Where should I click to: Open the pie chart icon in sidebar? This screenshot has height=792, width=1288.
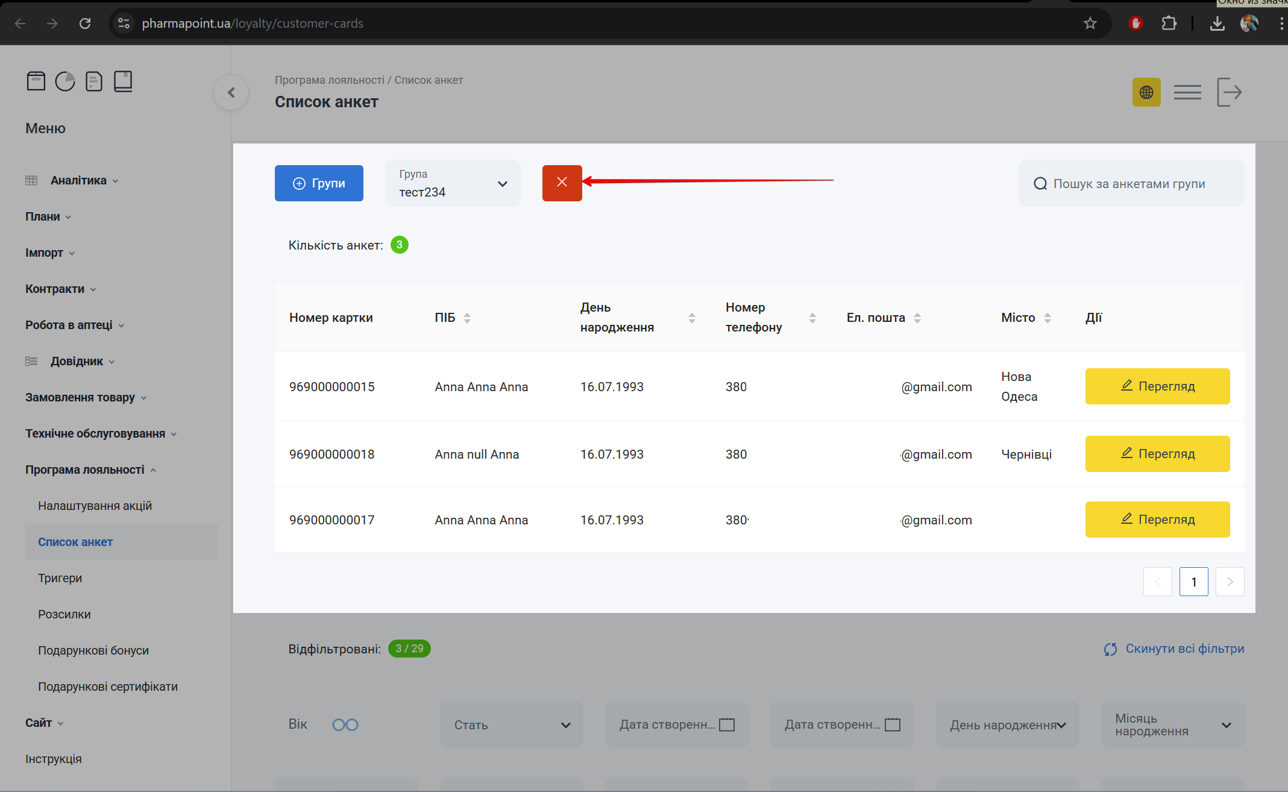pos(65,81)
